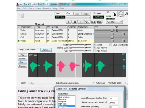Click the Play button beside waveform

(x=22, y=55)
